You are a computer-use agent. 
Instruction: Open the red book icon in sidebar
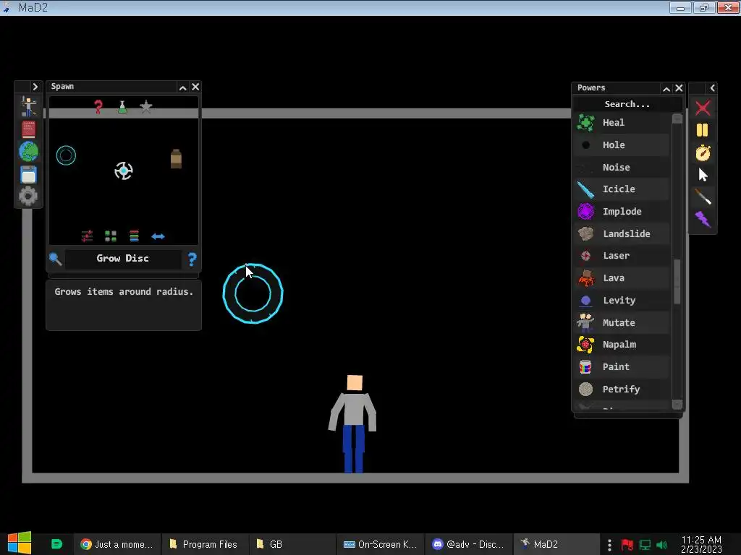[28, 129]
